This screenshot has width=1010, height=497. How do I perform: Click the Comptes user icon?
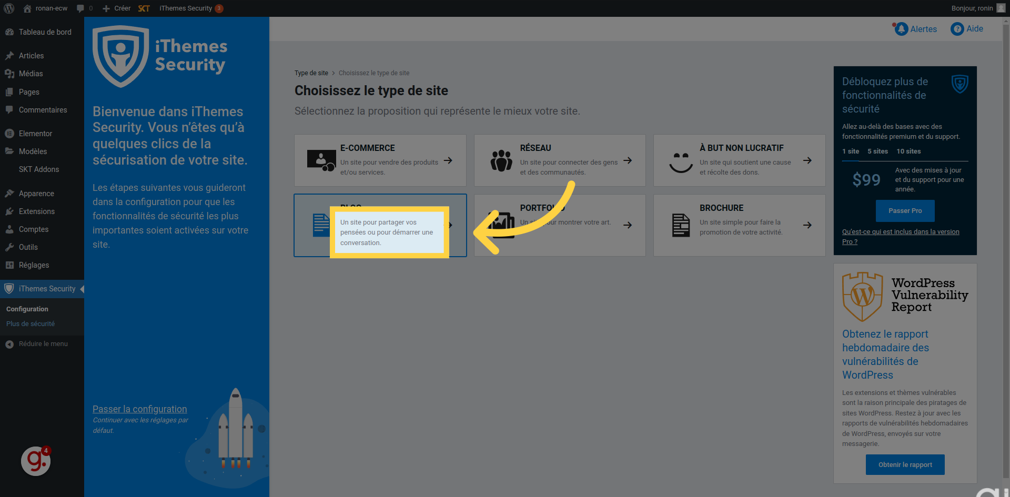[x=9, y=229]
